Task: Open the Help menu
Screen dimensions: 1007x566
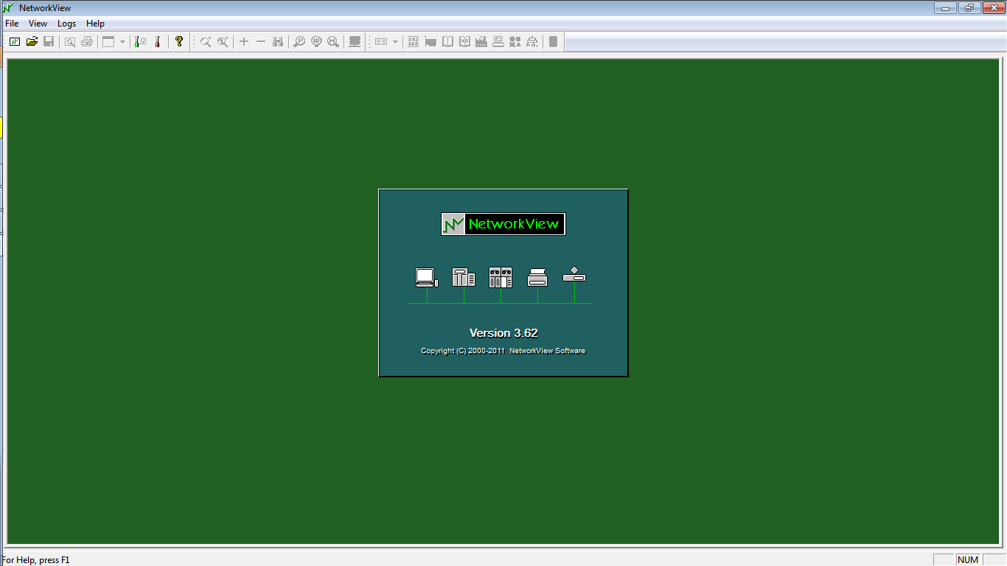Action: coord(95,24)
